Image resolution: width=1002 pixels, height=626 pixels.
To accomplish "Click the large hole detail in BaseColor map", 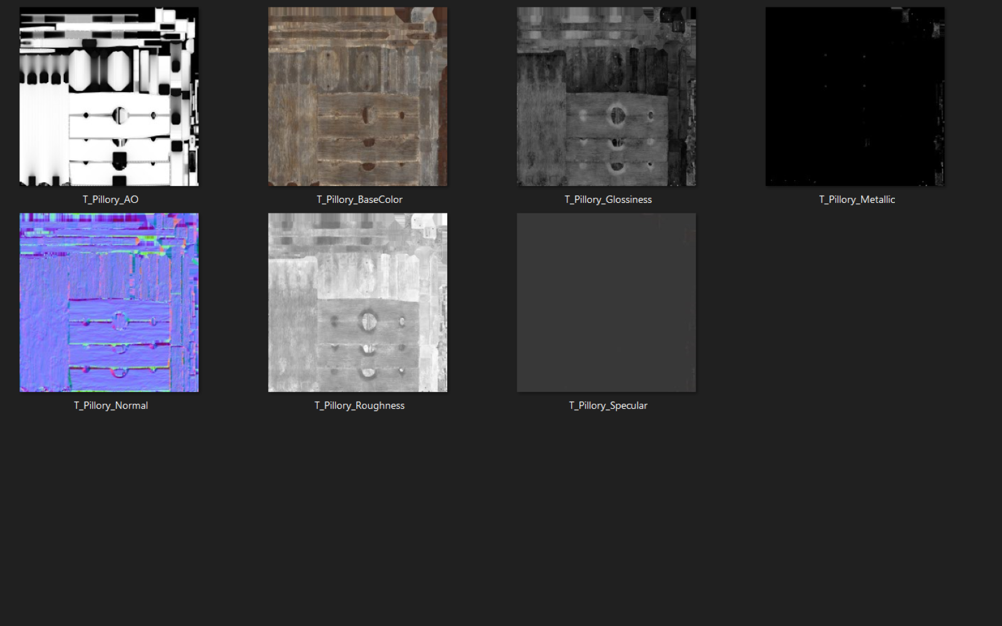I will point(369,115).
